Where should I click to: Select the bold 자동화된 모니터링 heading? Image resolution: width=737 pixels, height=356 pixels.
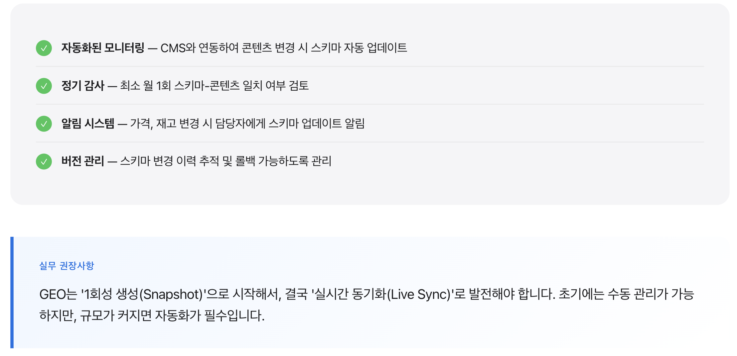(103, 48)
